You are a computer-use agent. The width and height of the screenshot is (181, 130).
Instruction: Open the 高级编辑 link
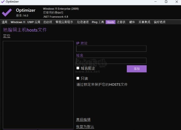[x=83, y=120]
